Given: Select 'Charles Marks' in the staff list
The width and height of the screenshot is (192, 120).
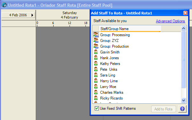Looking at the screenshot, I should click(x=112, y=92).
